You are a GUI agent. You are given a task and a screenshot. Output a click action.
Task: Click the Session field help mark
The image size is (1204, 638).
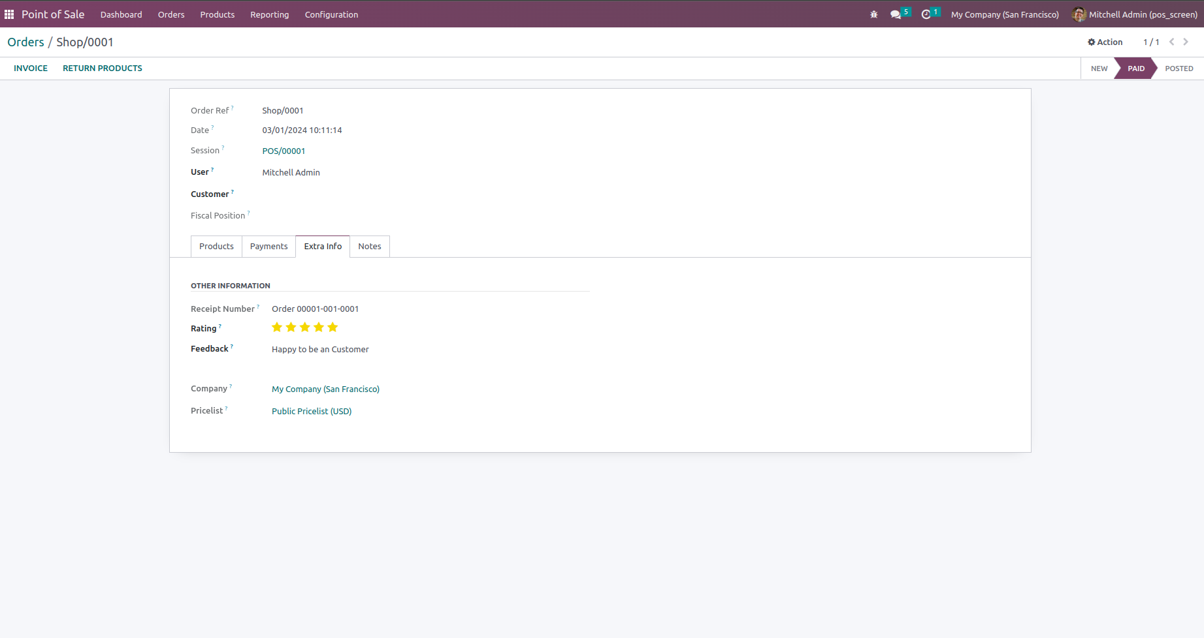click(x=223, y=147)
